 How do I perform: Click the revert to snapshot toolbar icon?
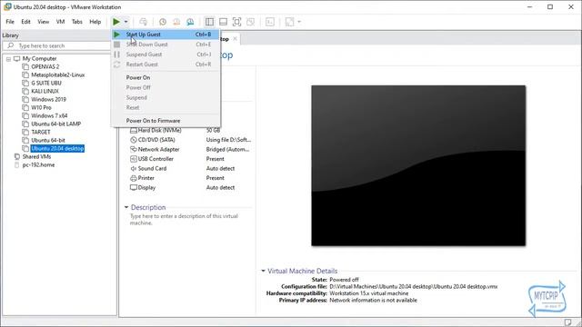(x=176, y=22)
